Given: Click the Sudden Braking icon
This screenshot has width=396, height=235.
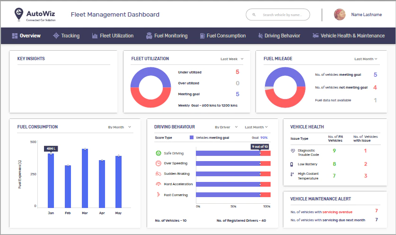Looking at the screenshot, I should click(158, 173).
